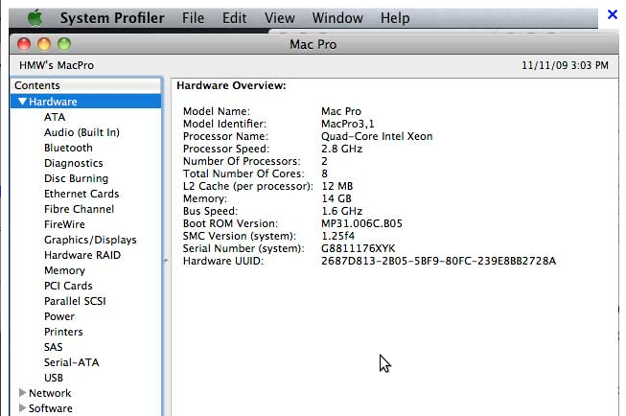This screenshot has width=626, height=416.
Task: Click the Memory value 14 GB
Action: 336,198
